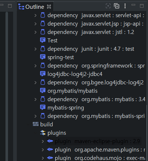Maximize the Outline panel
Image resolution: width=148 pixels, height=161 pixels.
(142, 6)
